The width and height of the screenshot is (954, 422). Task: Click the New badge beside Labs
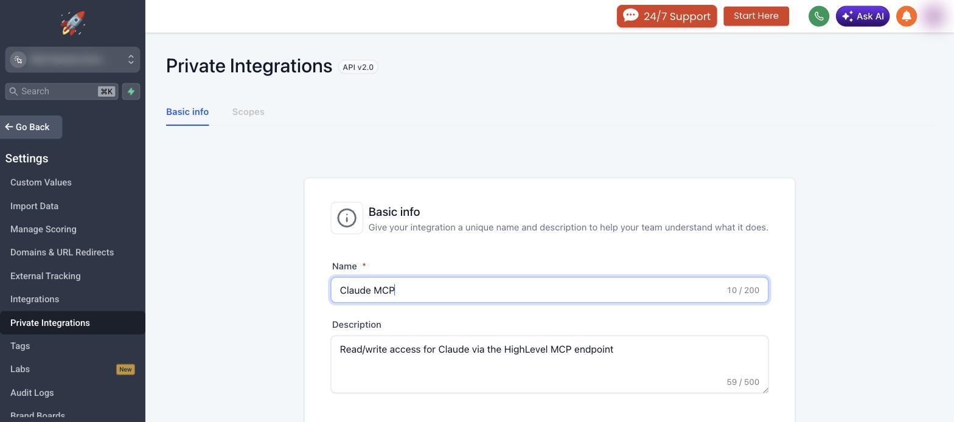click(125, 369)
